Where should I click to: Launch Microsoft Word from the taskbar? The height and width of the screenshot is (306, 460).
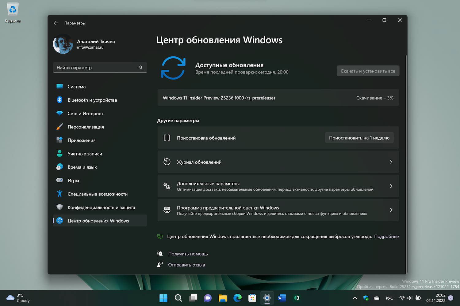[282, 298]
